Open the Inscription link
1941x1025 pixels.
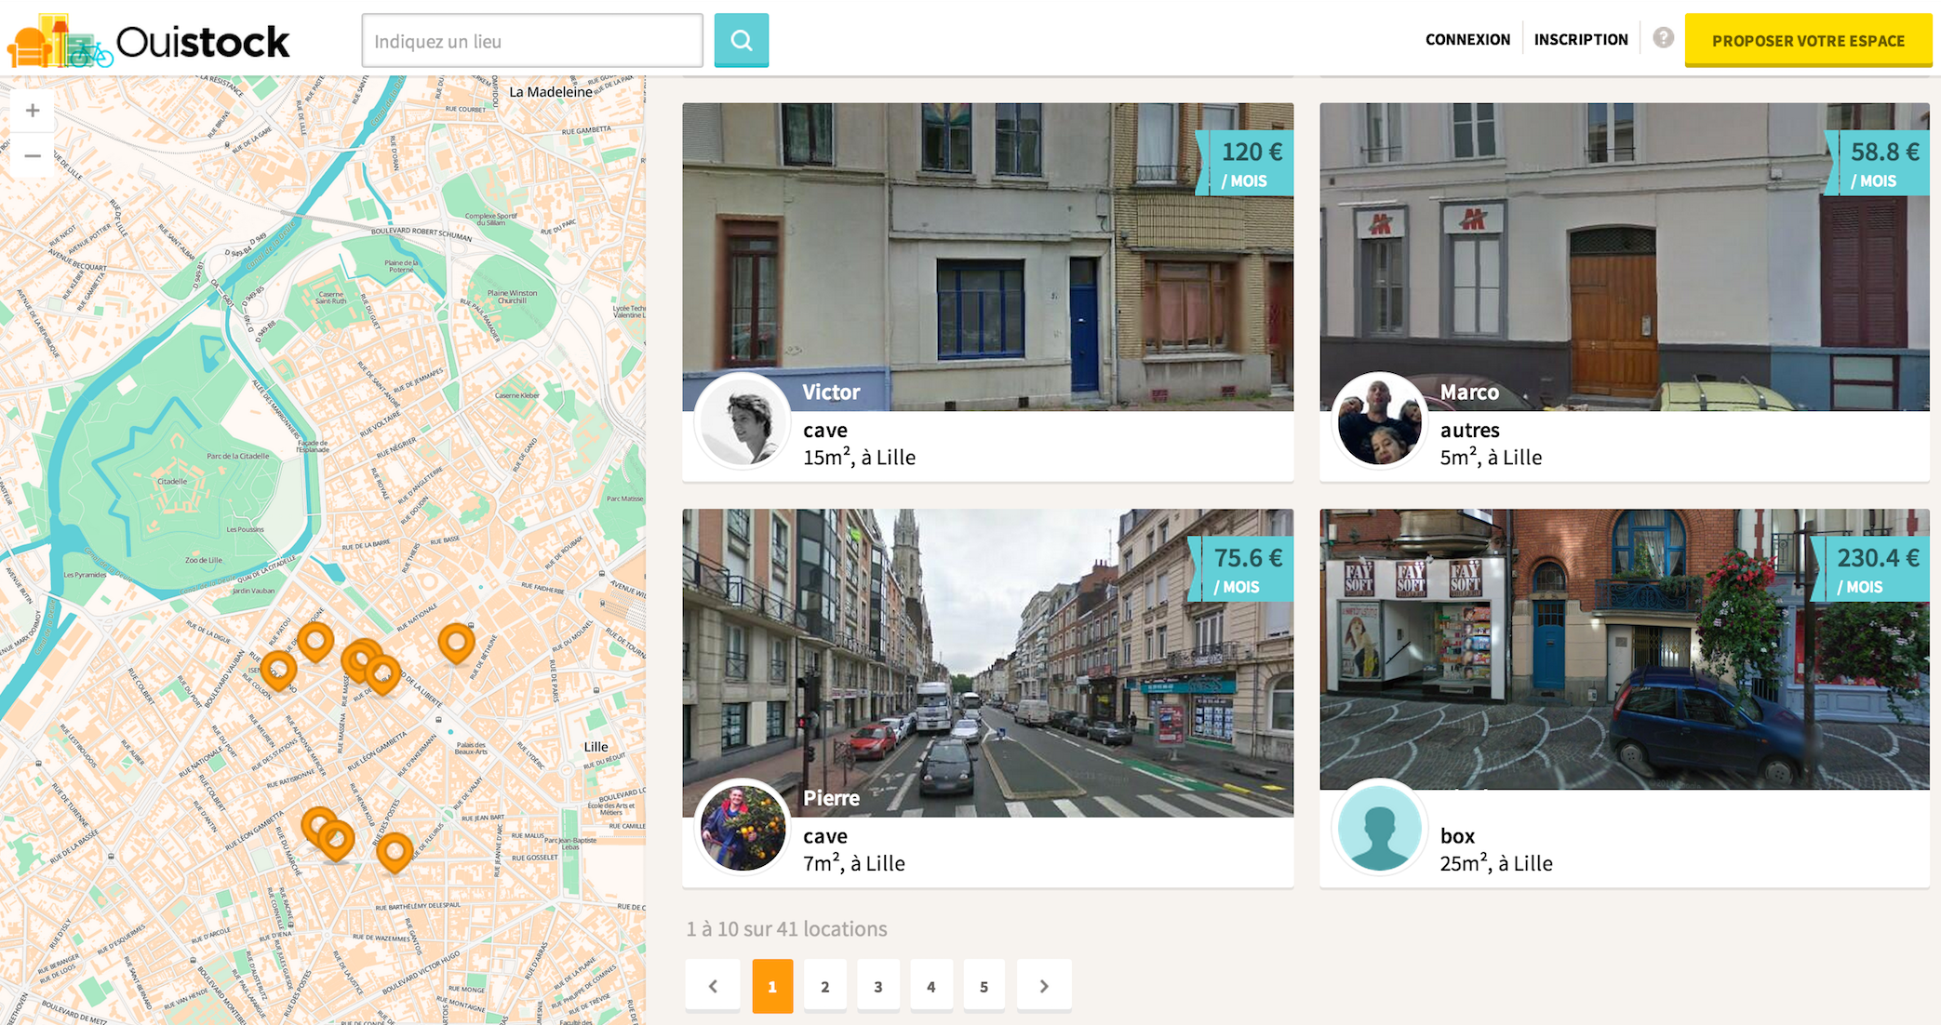point(1580,39)
